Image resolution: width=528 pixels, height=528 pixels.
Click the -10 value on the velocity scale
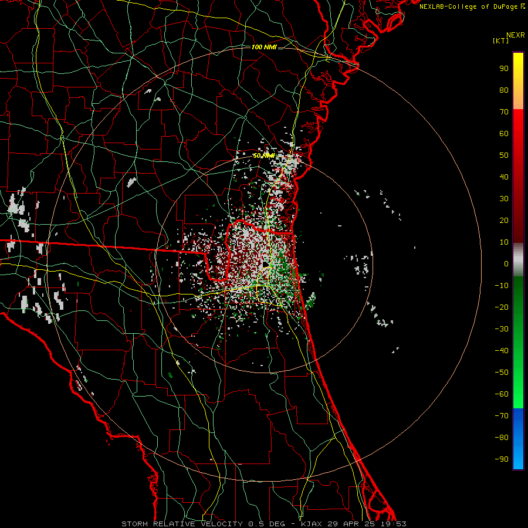click(502, 286)
